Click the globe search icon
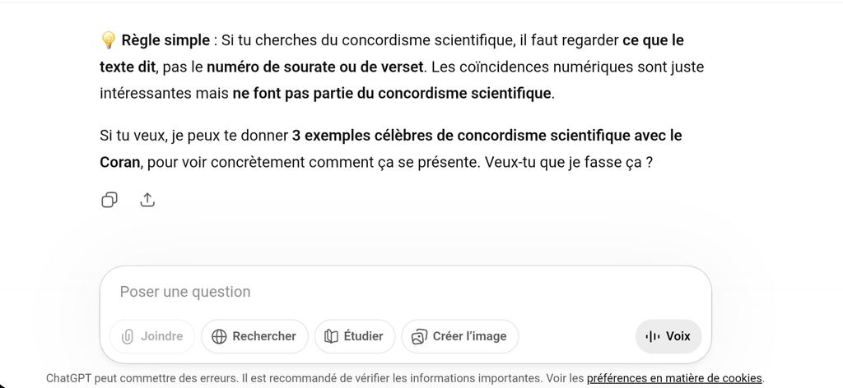Viewport: 843px width, 388px height. (219, 336)
